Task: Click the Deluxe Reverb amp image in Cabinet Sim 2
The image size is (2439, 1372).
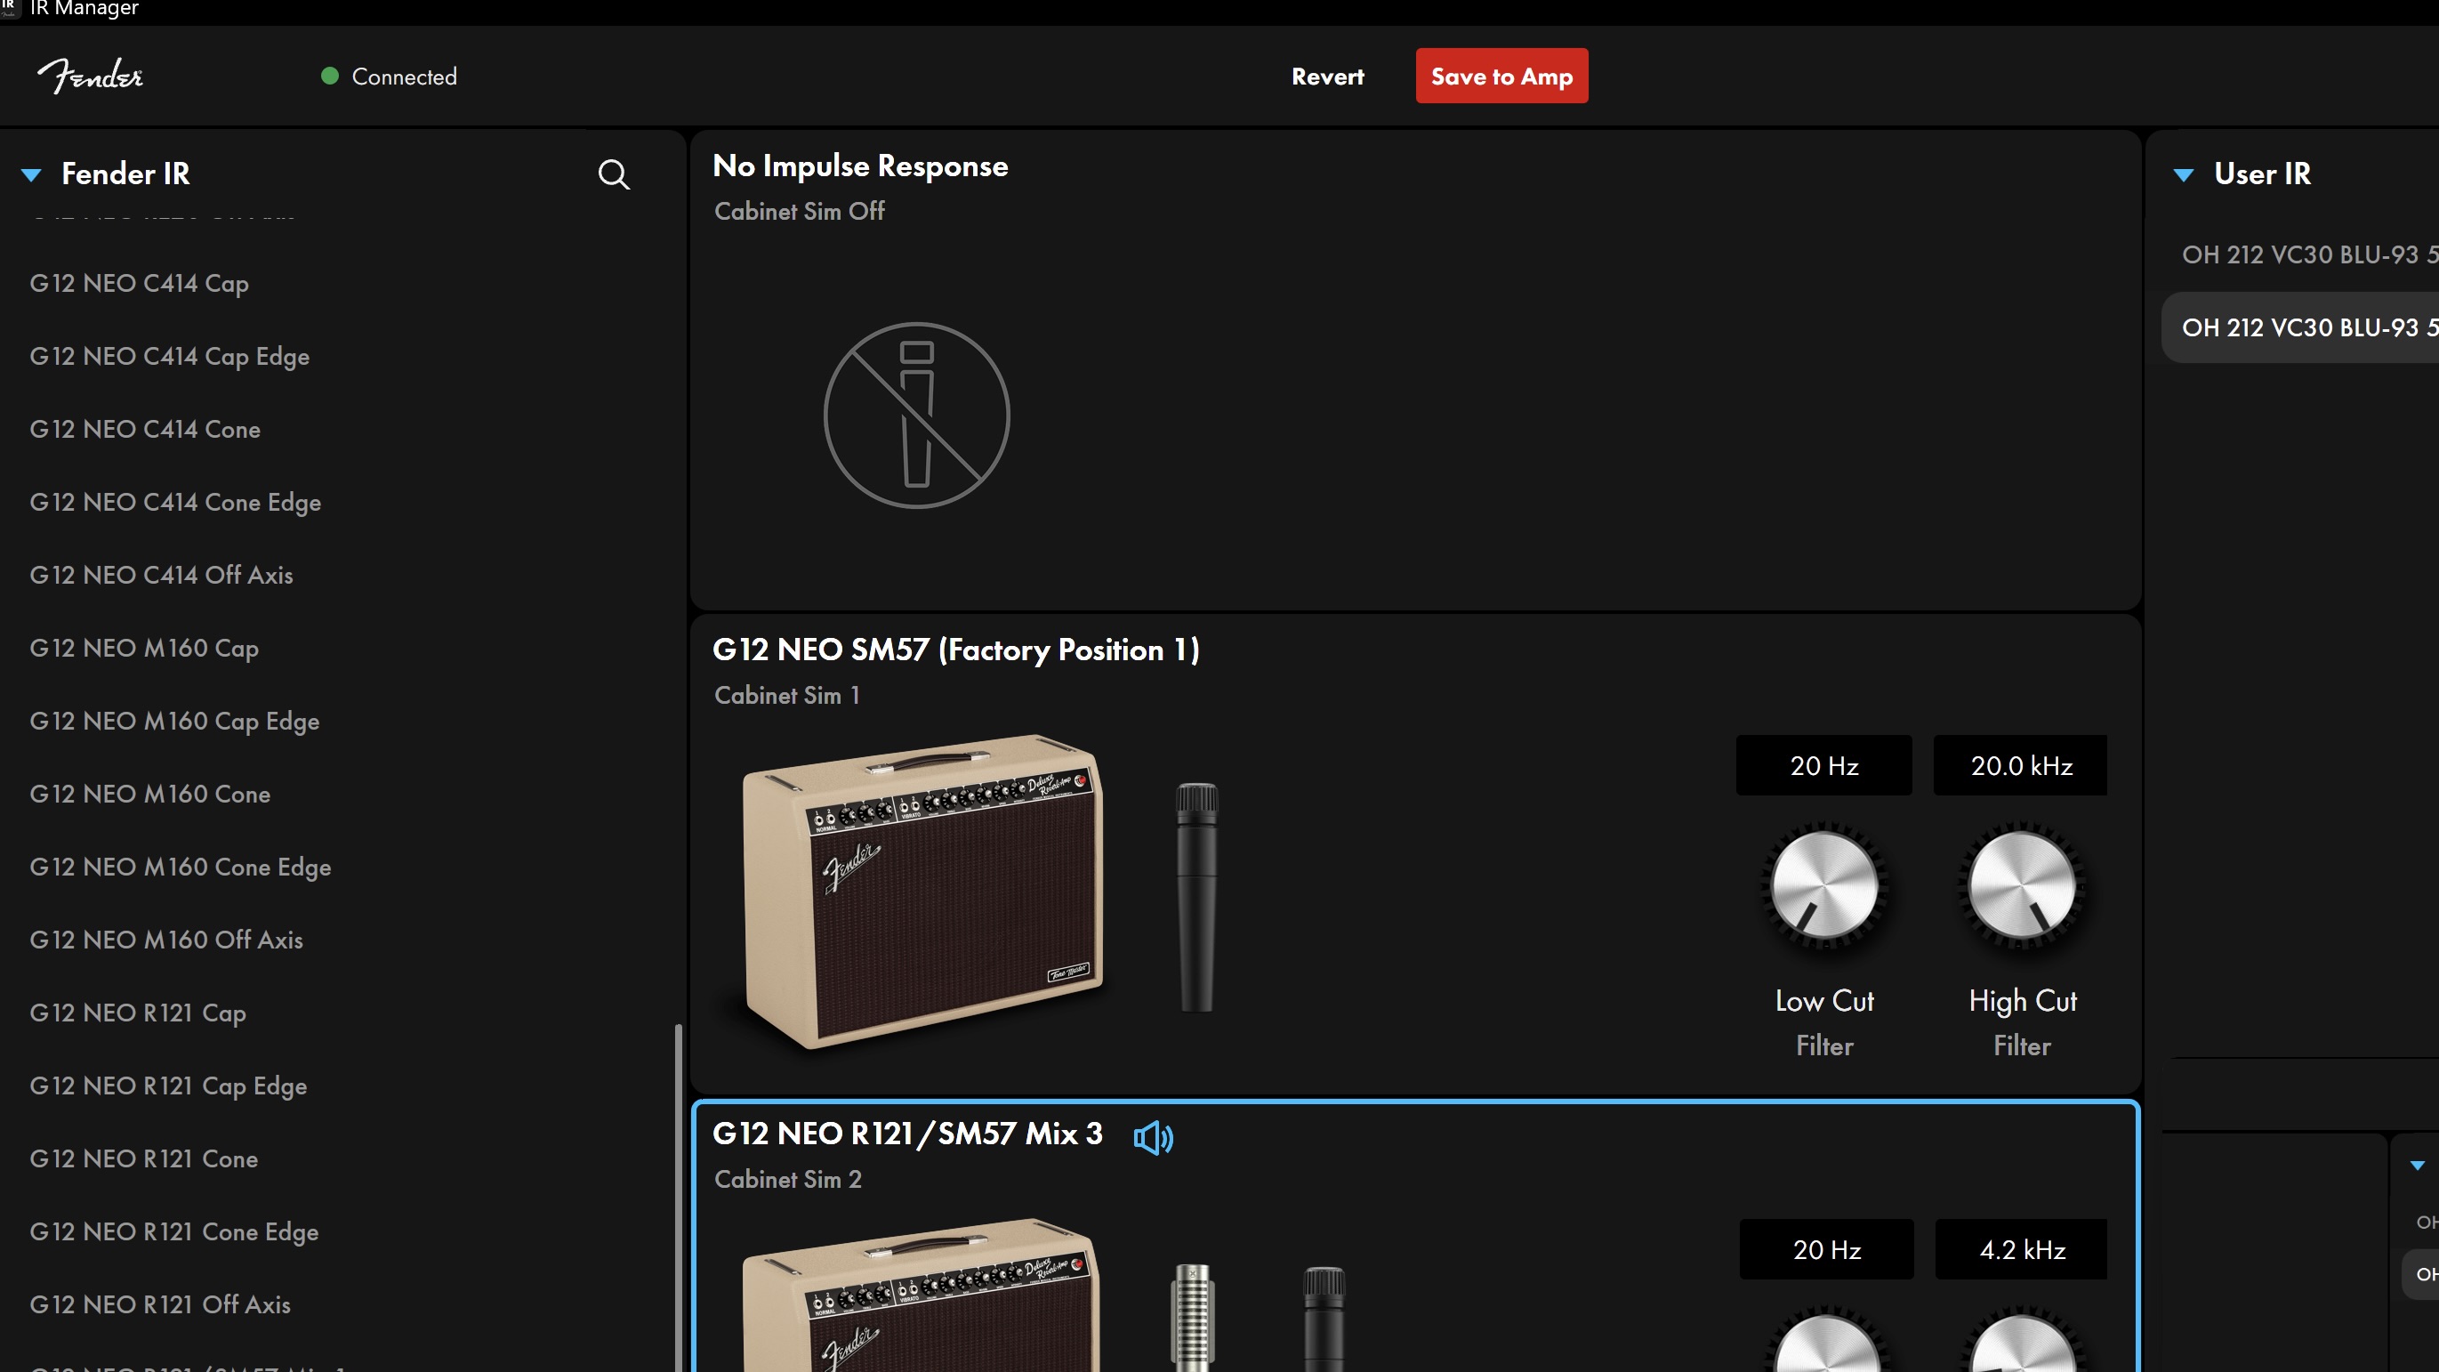Action: [922, 1295]
